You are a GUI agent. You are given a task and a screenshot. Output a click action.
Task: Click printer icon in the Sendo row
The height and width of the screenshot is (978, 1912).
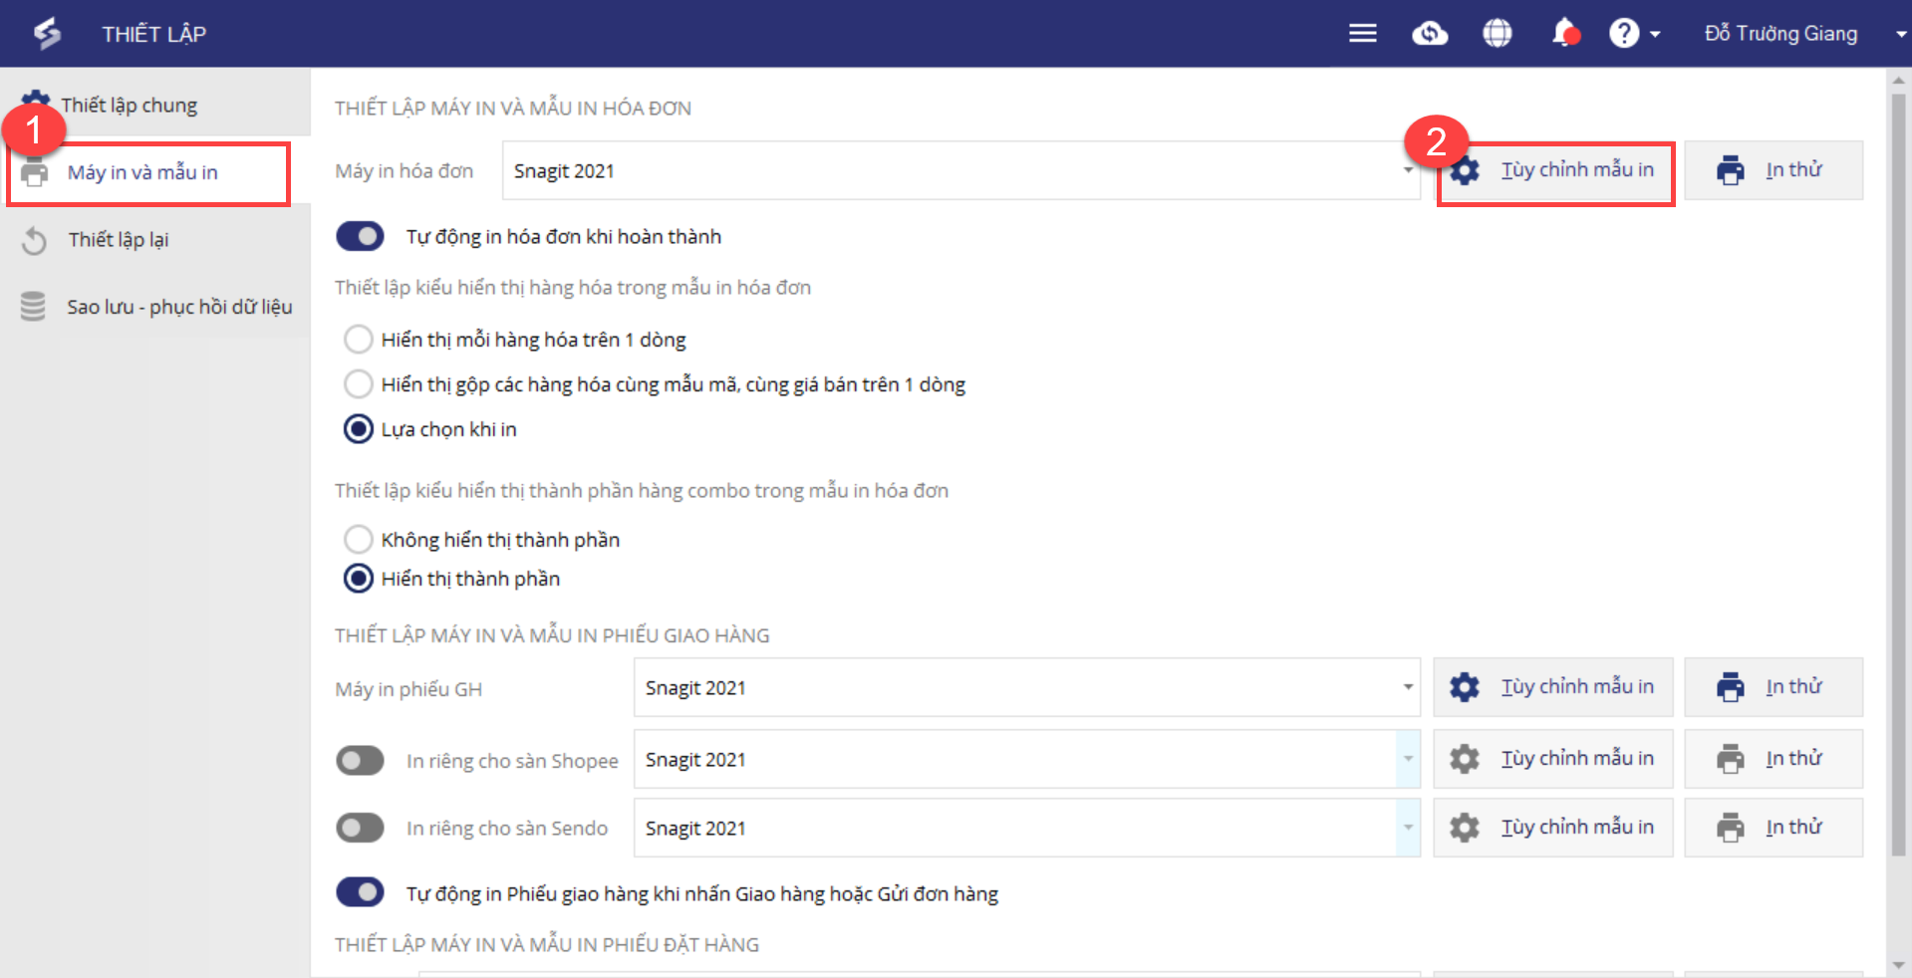[1731, 828]
